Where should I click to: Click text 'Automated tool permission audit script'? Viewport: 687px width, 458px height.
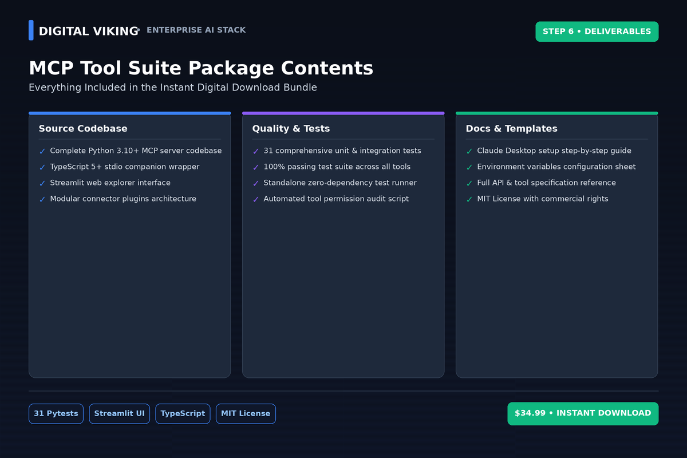click(x=336, y=199)
